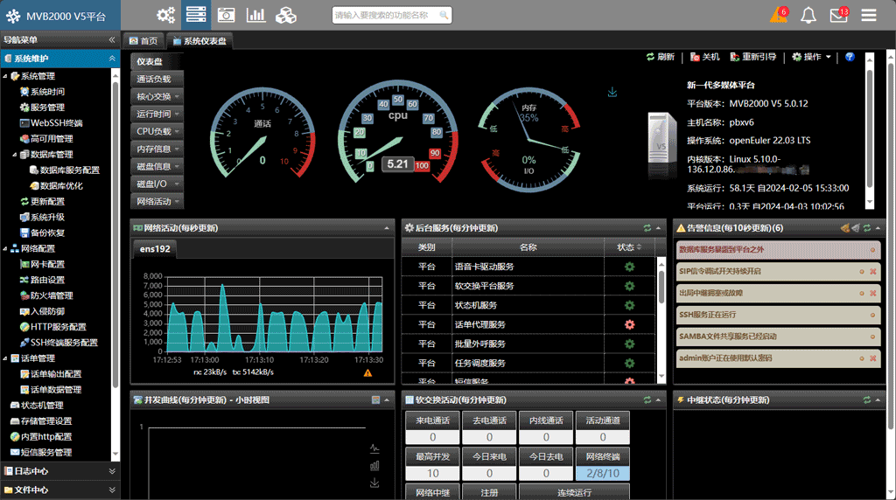Collapse the 告警信息 panel

pos(878,228)
